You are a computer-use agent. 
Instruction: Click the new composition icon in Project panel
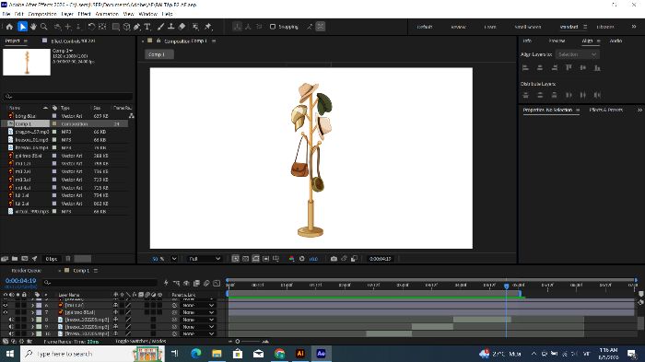[x=25, y=259]
